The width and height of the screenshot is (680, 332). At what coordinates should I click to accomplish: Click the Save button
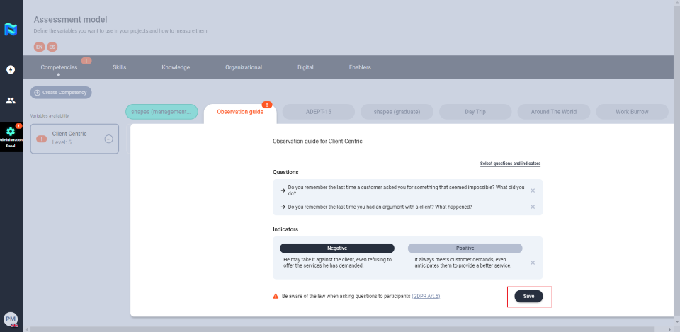point(528,296)
